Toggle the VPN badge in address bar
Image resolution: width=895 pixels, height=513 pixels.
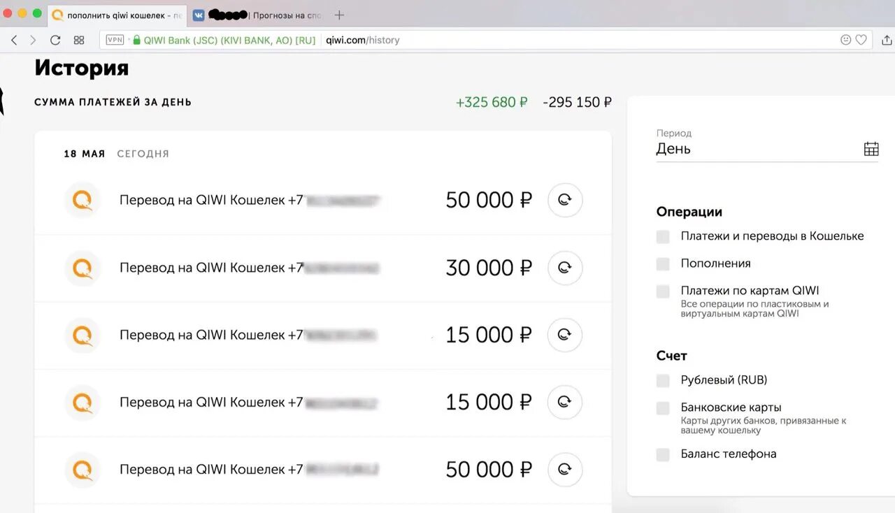click(x=115, y=40)
